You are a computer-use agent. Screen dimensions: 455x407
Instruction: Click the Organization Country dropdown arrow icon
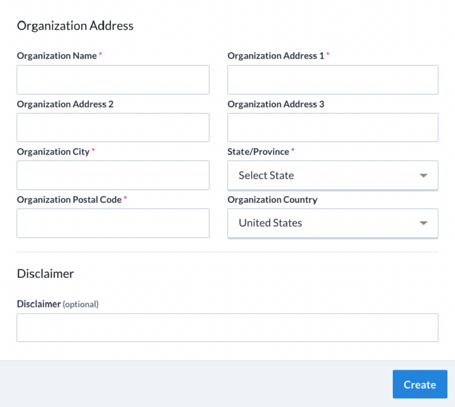coord(423,223)
